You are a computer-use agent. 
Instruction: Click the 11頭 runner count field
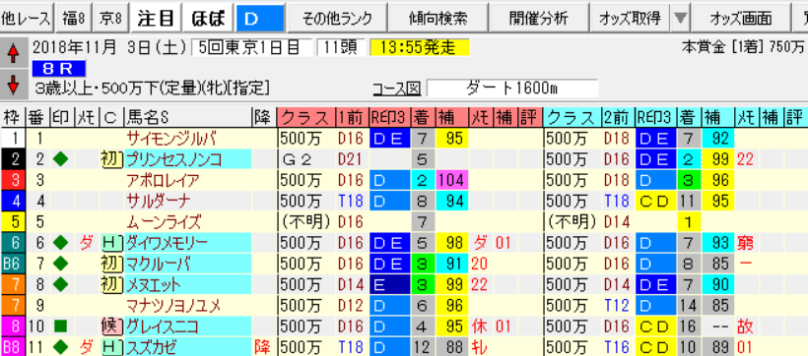[x=342, y=48]
